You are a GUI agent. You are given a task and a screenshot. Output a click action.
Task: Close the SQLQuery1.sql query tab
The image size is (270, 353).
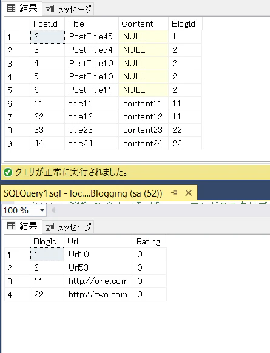coord(189,193)
